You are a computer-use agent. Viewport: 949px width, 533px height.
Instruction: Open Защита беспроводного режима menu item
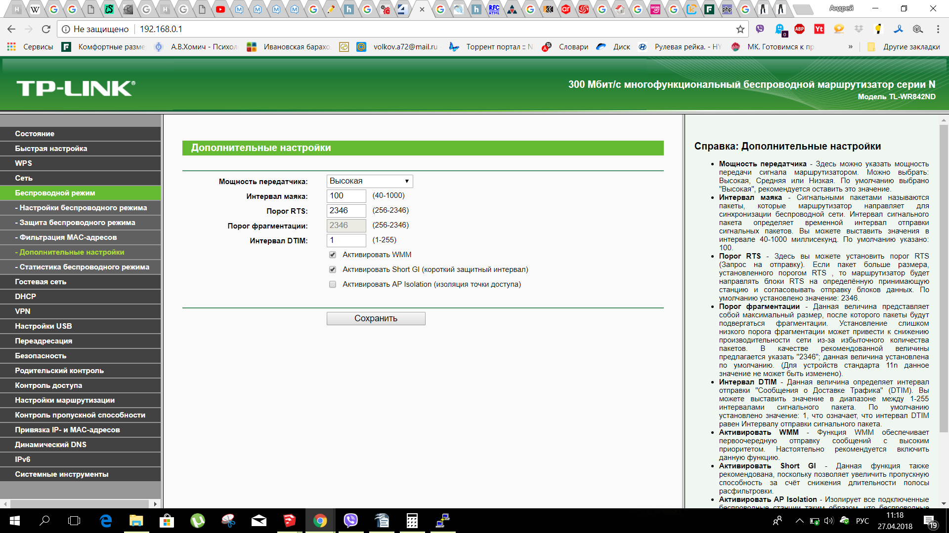point(77,223)
